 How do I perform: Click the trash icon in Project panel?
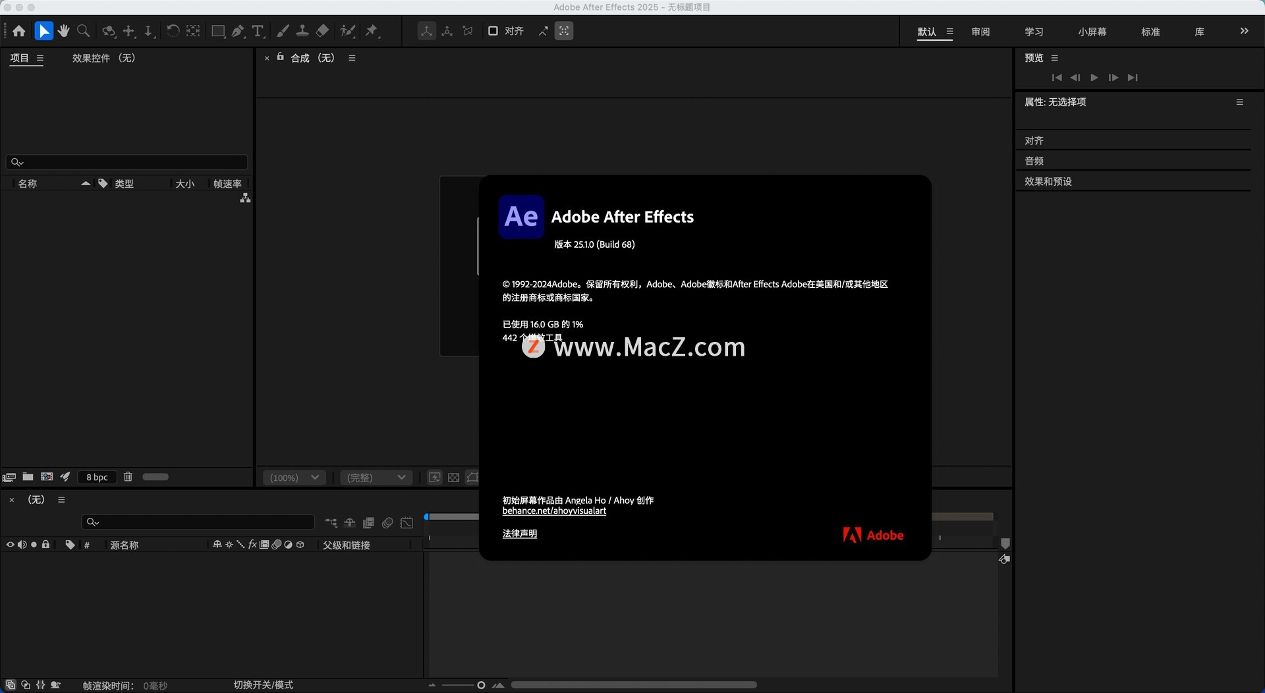coord(128,477)
